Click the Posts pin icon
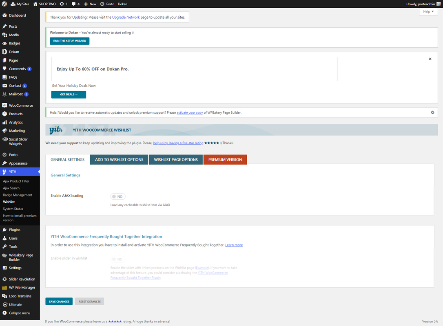The height and width of the screenshot is (326, 443). click(x=4, y=26)
